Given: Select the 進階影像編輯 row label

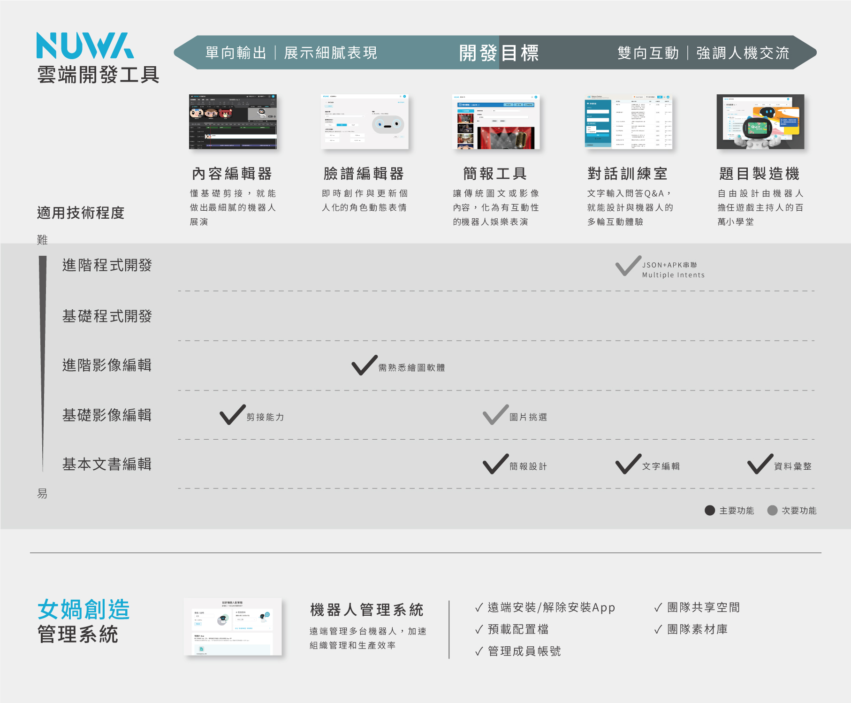Looking at the screenshot, I should point(107,365).
